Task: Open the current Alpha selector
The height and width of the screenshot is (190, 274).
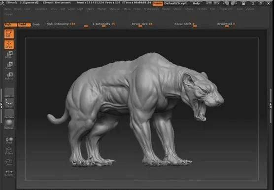Action: 9,92
